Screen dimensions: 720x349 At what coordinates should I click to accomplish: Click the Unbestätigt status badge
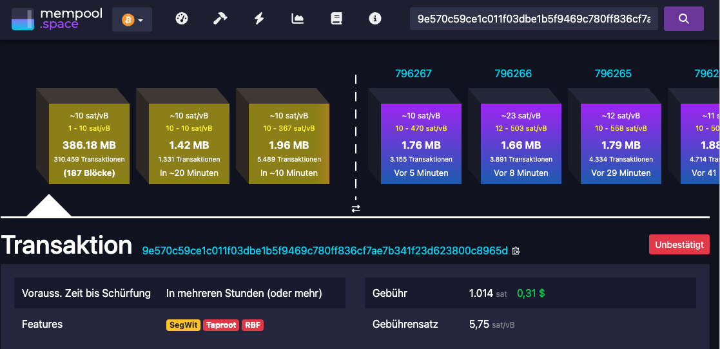pos(679,245)
